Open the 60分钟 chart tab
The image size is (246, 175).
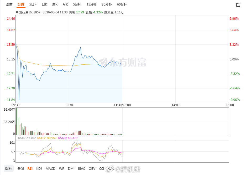[122, 4]
